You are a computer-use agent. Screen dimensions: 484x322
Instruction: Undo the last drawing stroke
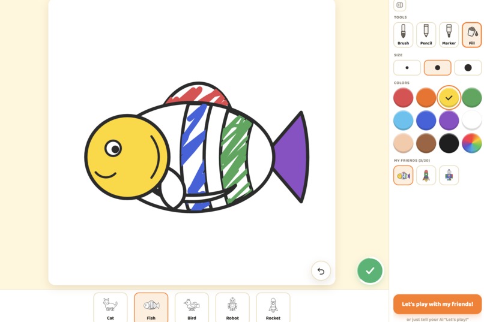click(x=321, y=271)
